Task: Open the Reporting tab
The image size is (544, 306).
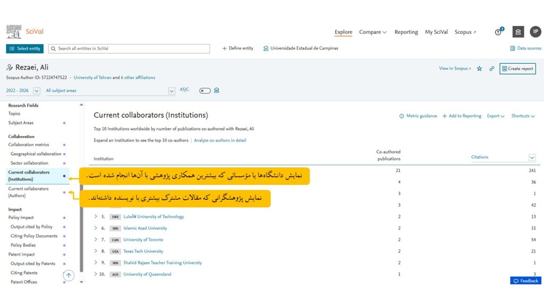Action: pyautogui.click(x=406, y=32)
